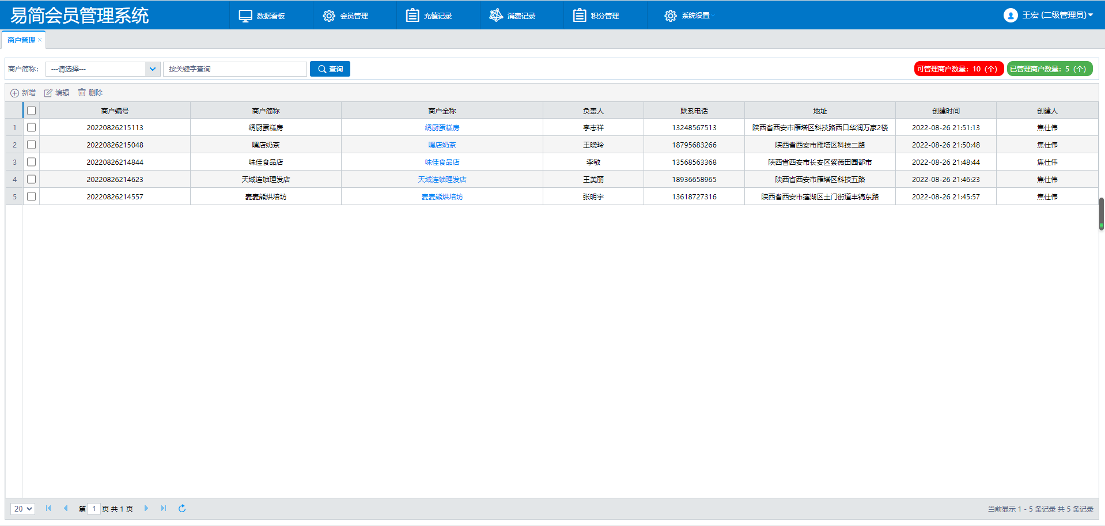Click the 删除 trash icon
The width and height of the screenshot is (1105, 526).
click(x=82, y=92)
